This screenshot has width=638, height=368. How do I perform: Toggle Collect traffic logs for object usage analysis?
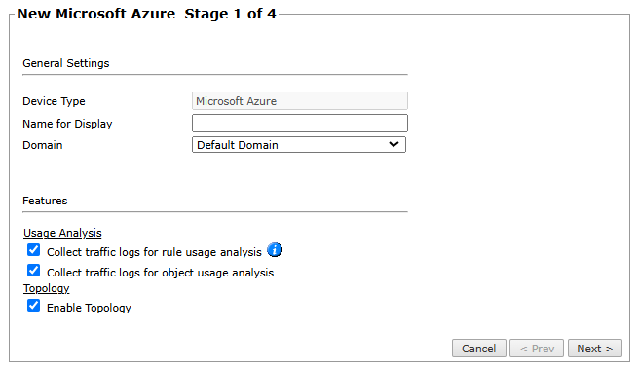(34, 271)
